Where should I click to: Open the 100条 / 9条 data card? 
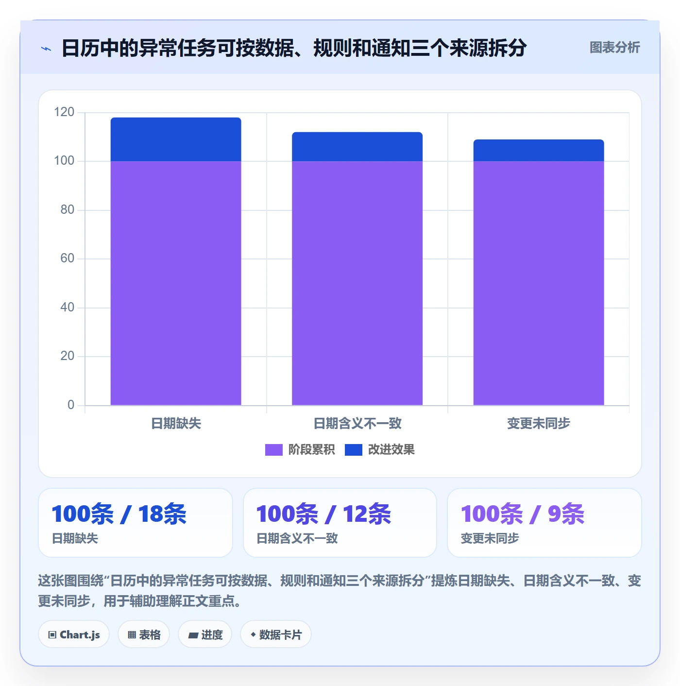(x=544, y=523)
